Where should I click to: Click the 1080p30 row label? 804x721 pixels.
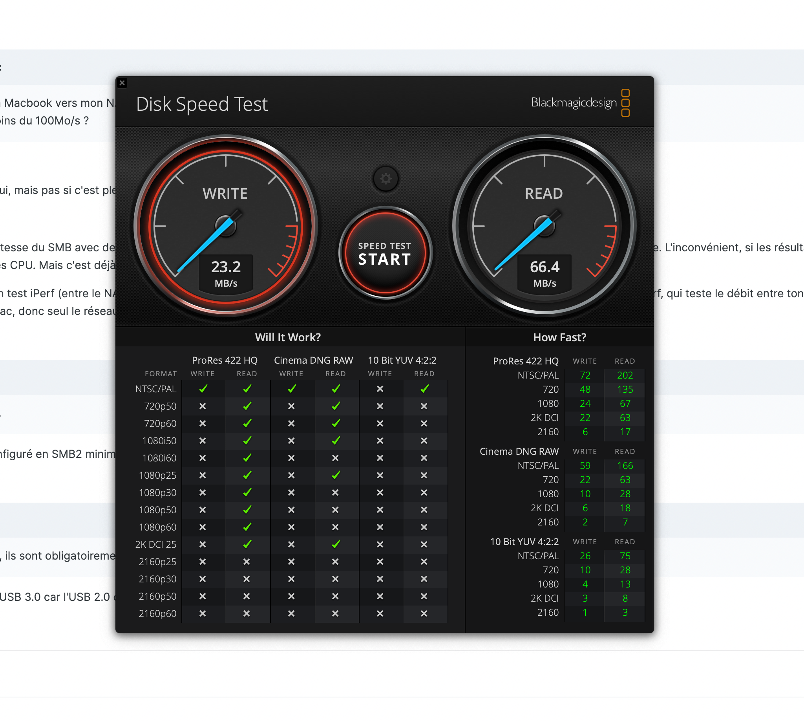(158, 493)
